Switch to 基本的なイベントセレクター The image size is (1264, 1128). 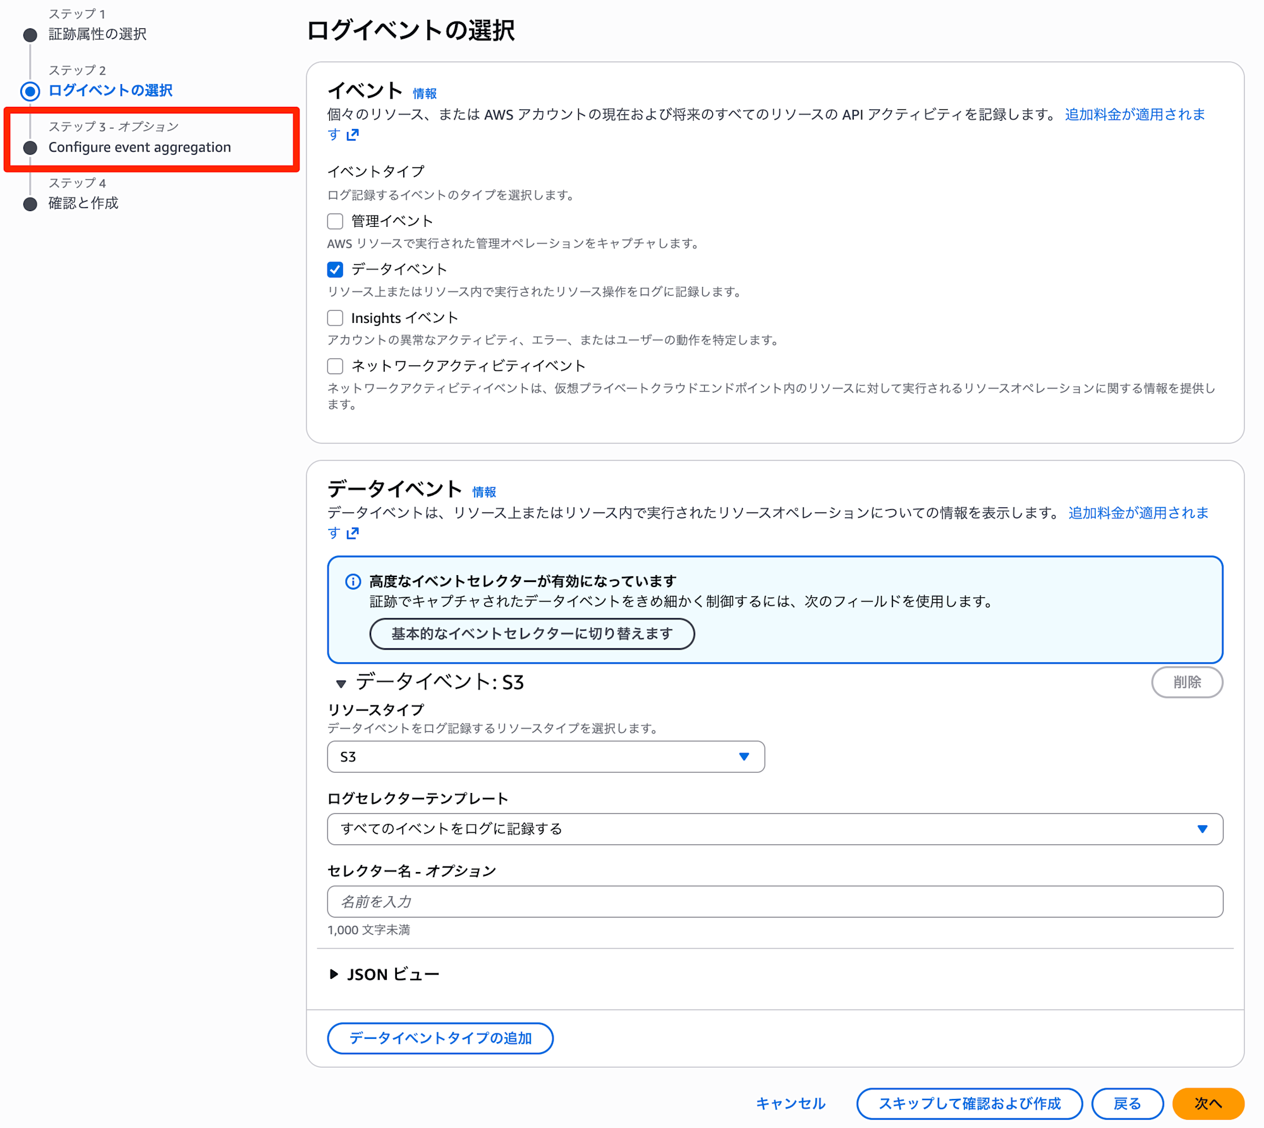532,633
